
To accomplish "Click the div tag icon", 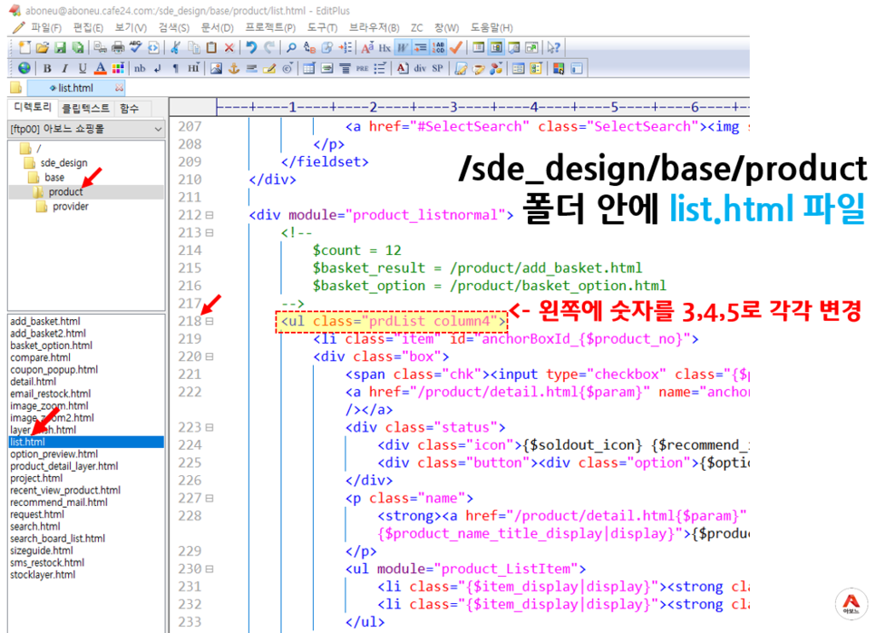I will click(420, 68).
